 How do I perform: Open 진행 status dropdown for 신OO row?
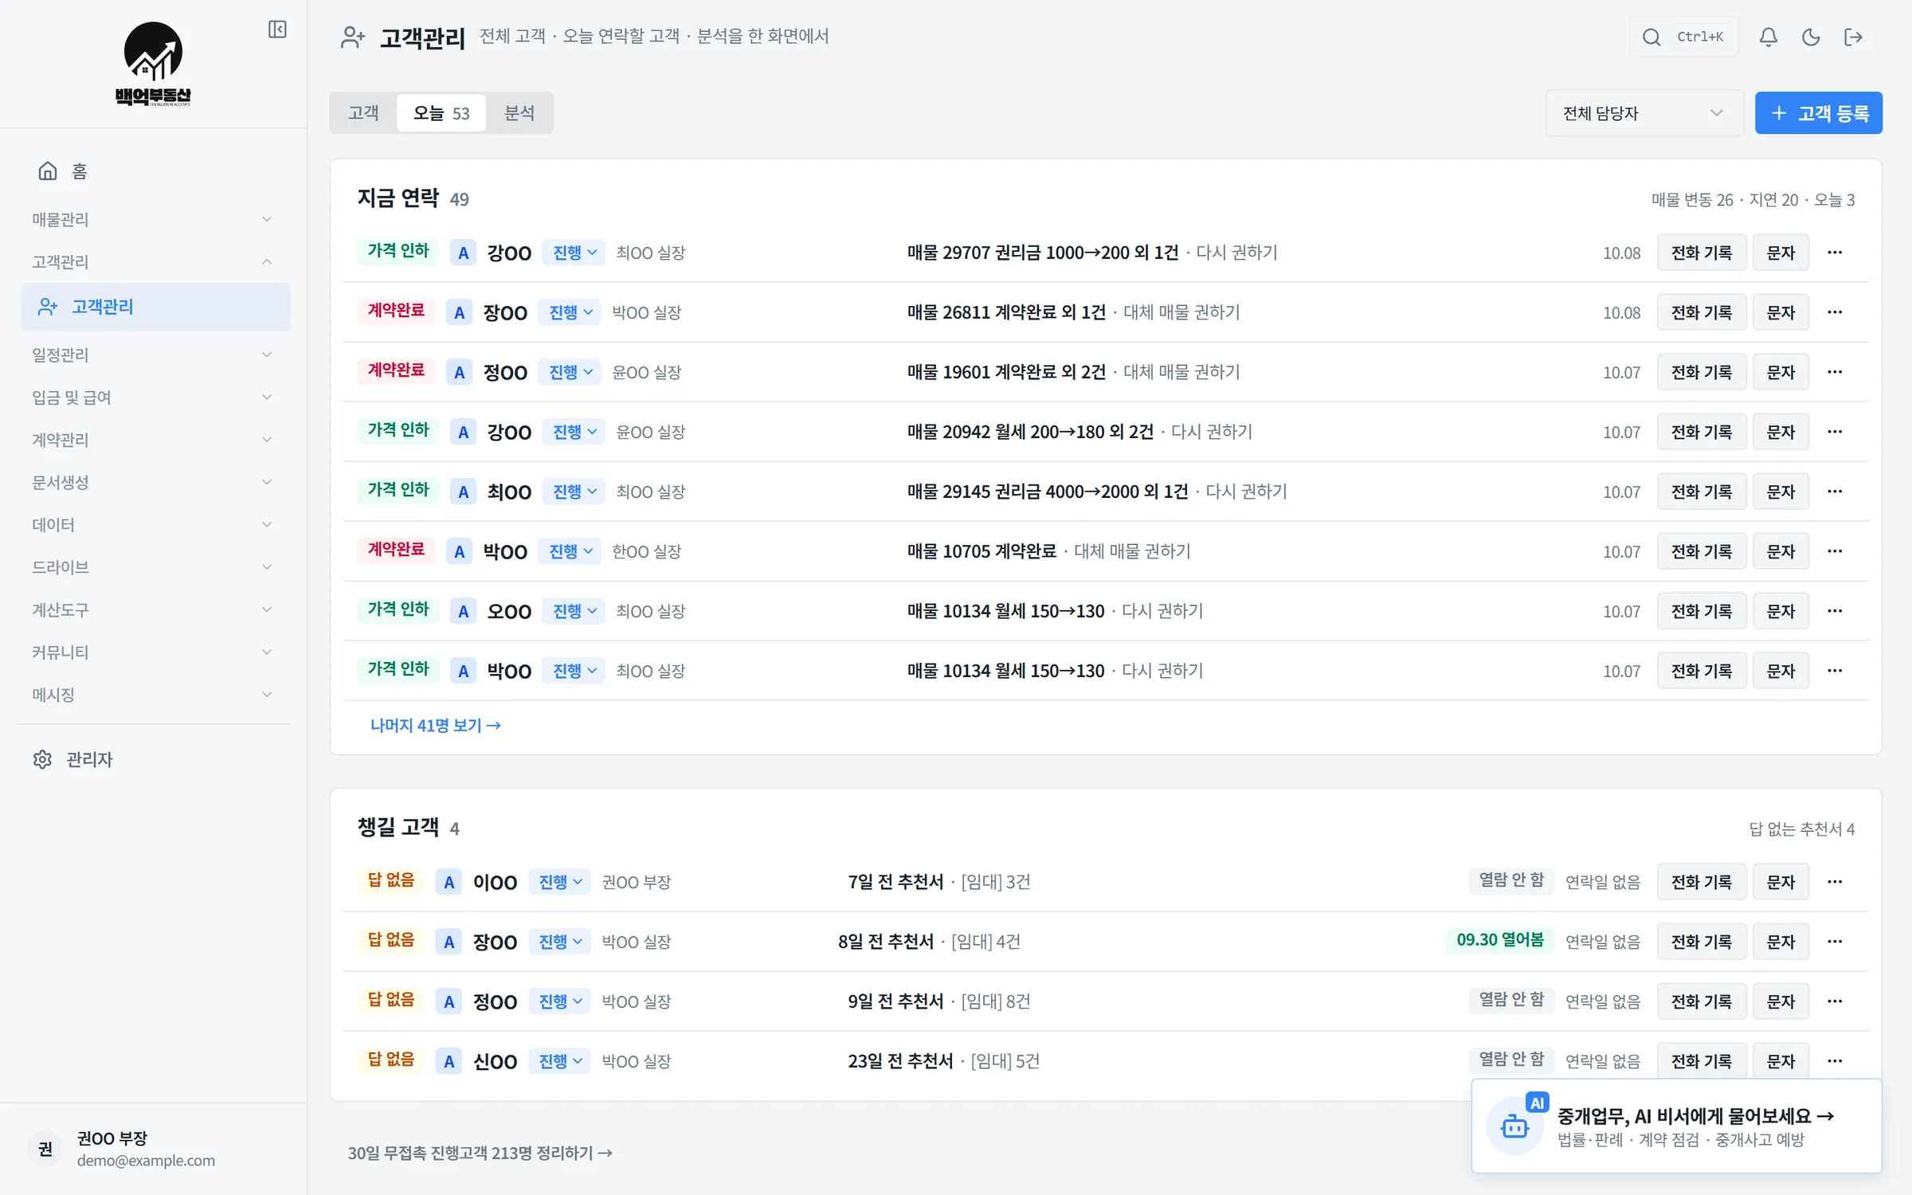click(559, 1061)
